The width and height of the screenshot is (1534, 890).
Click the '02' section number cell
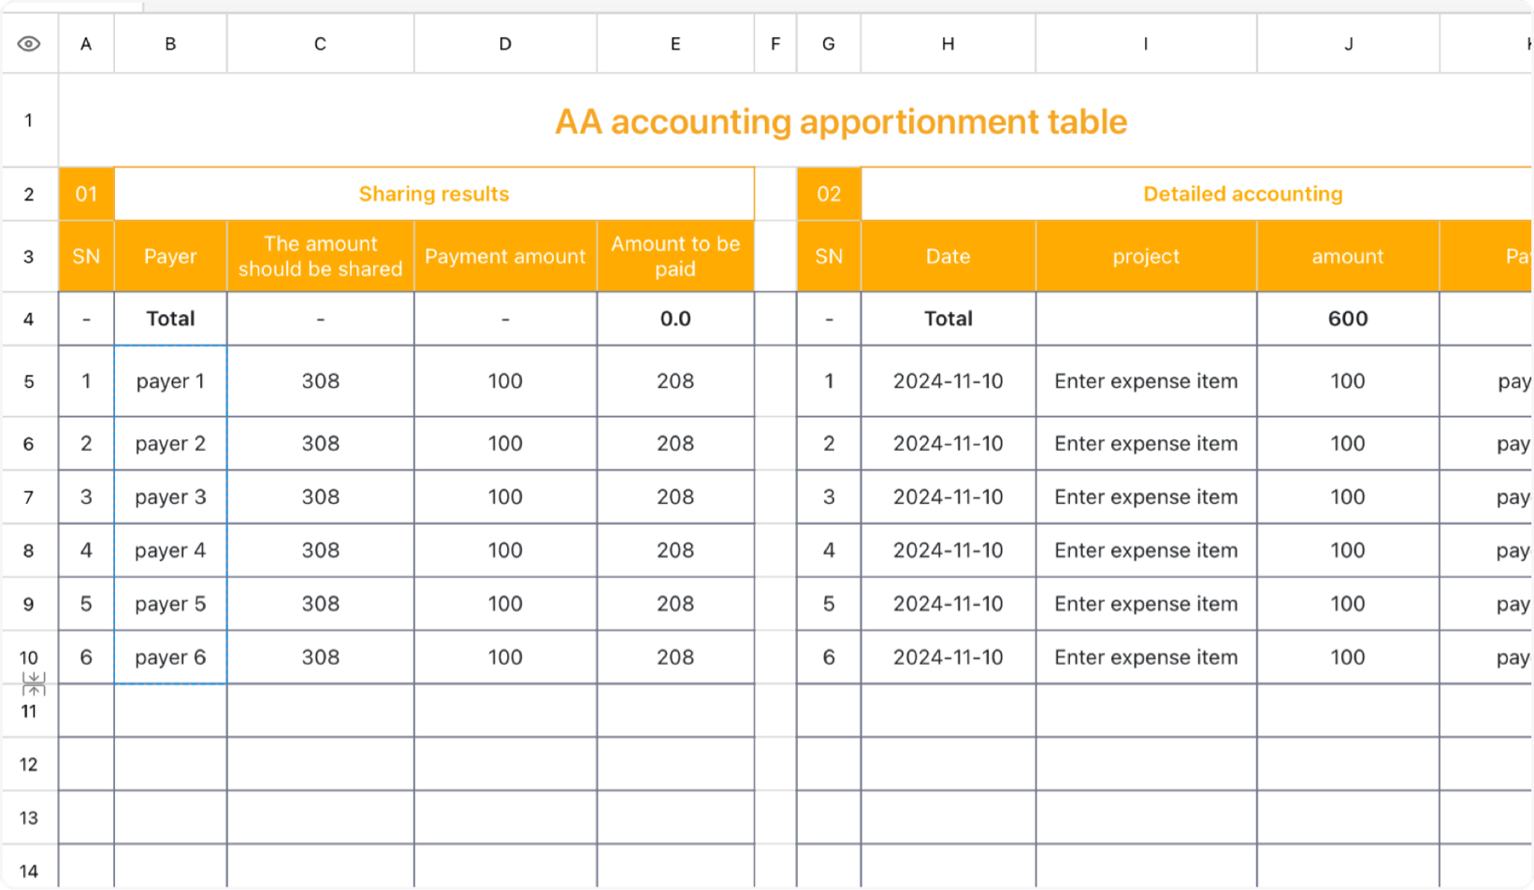(829, 194)
